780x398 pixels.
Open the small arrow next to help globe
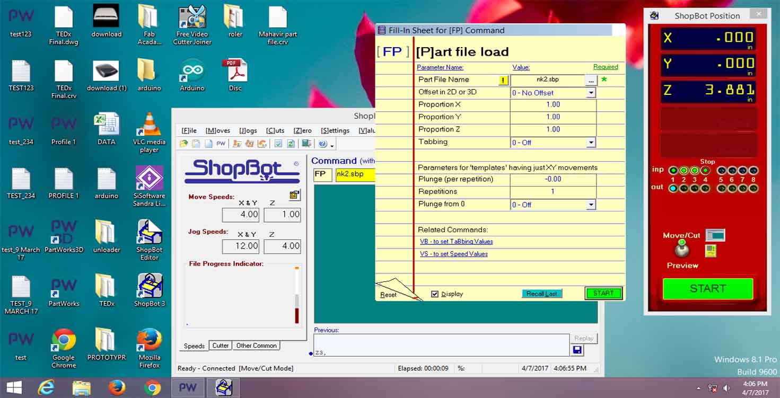click(332, 146)
